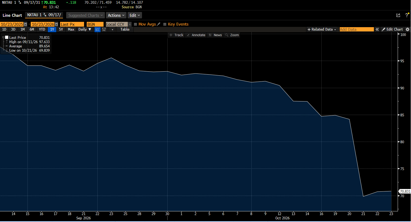
Task: Click the Mov Avgs pencil edit icon
Action: click(159, 24)
